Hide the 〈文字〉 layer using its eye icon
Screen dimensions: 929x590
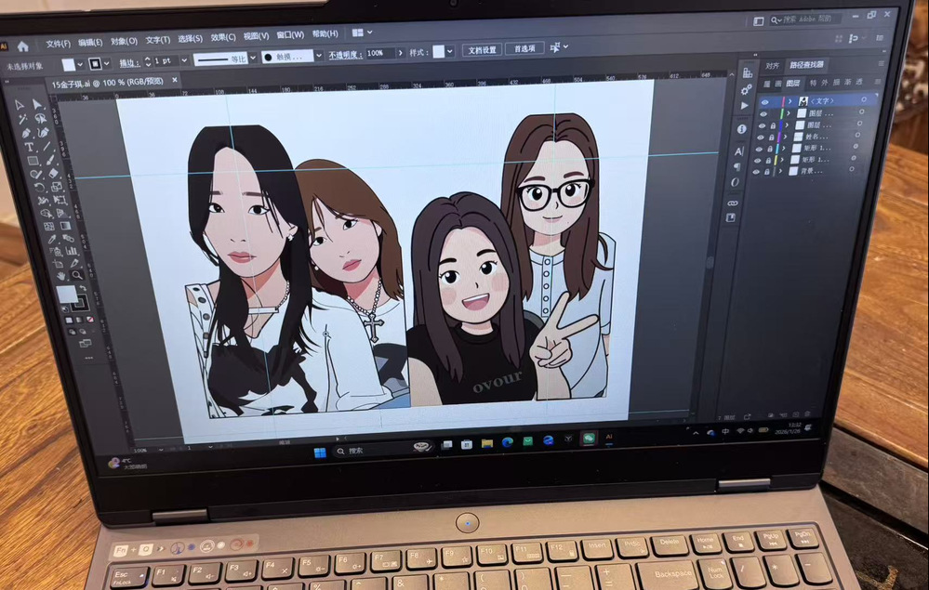(x=765, y=101)
